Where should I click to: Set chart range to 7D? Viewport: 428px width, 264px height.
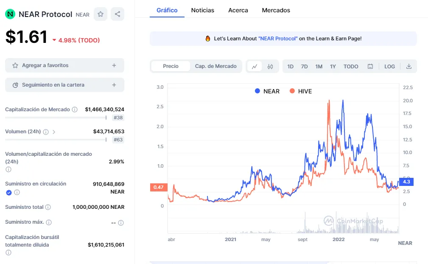click(x=304, y=66)
